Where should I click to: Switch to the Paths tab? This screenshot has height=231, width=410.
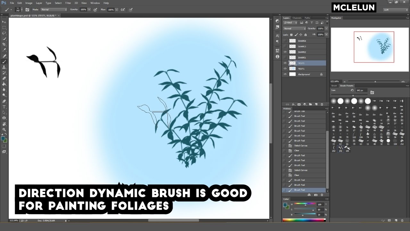click(307, 18)
